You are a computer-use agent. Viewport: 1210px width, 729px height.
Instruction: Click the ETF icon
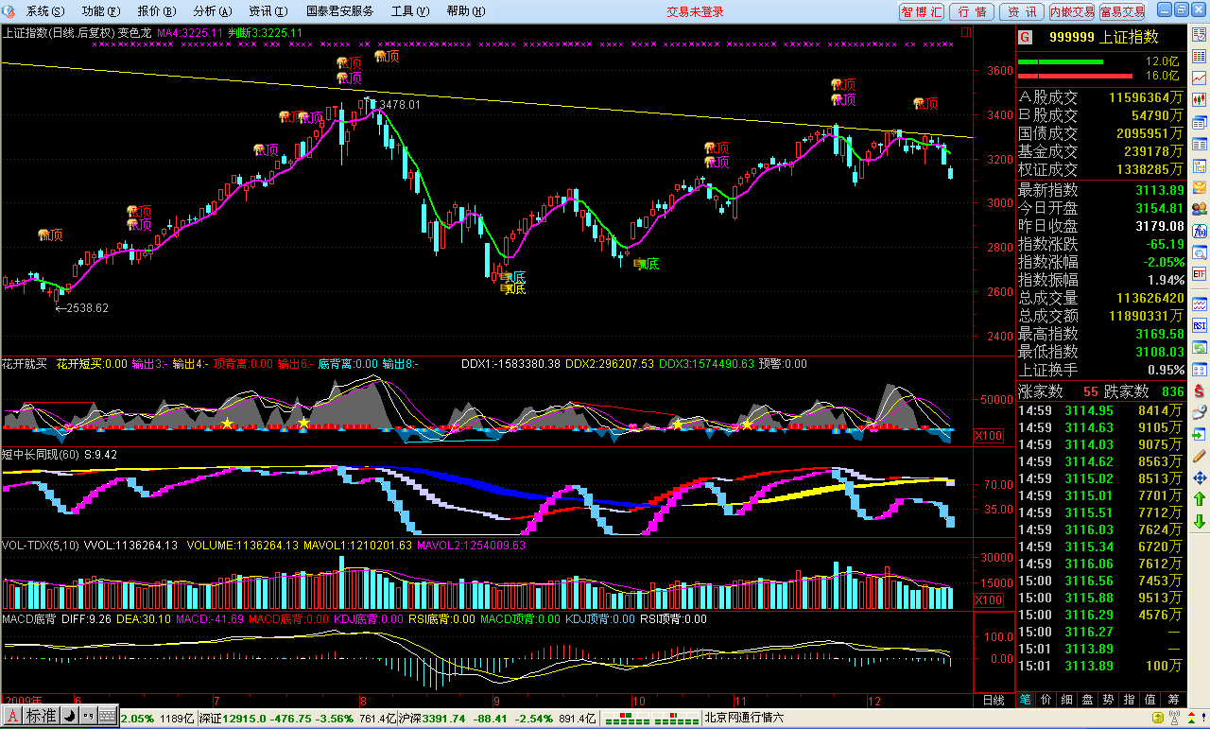point(1199,274)
